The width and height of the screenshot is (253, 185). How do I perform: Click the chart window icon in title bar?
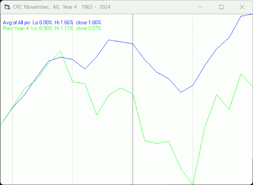(7, 7)
